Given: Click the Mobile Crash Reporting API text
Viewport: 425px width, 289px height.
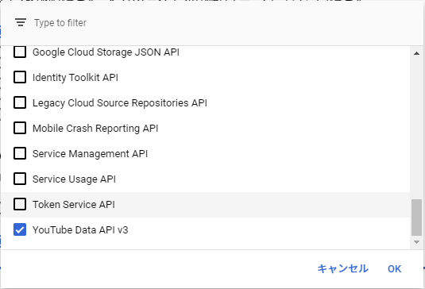Looking at the screenshot, I should pyautogui.click(x=95, y=129).
